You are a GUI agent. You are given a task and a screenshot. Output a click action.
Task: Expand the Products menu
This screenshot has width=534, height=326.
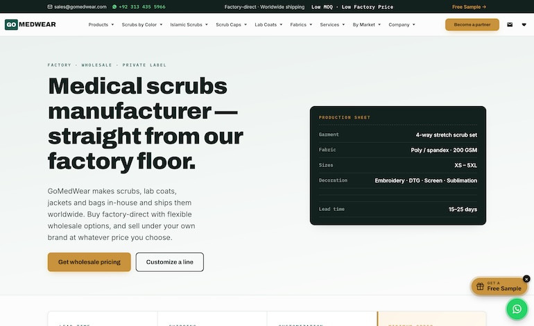(101, 24)
